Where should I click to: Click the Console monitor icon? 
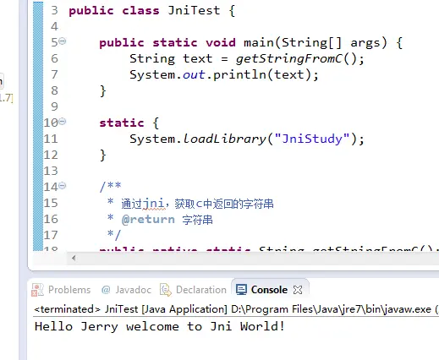(x=241, y=290)
